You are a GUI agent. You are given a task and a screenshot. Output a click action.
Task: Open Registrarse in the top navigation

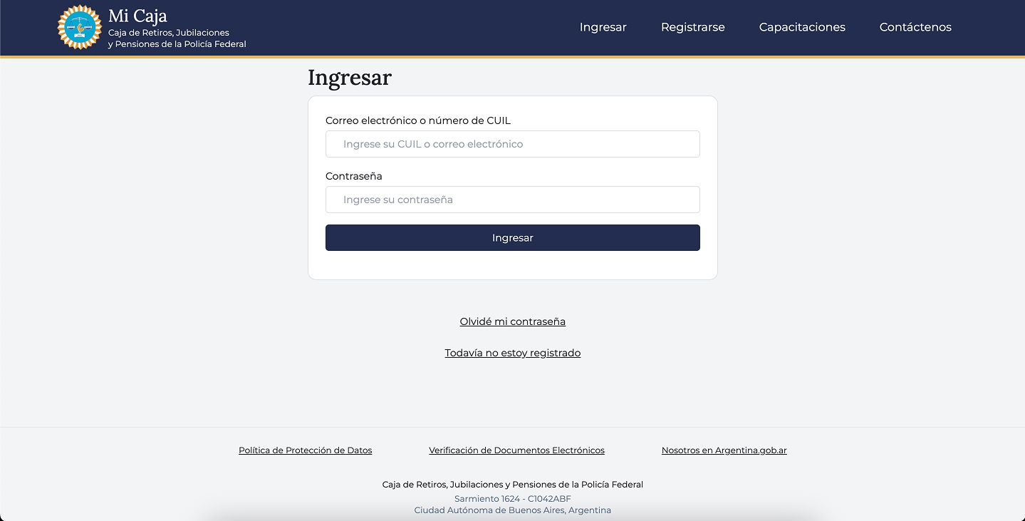tap(692, 27)
